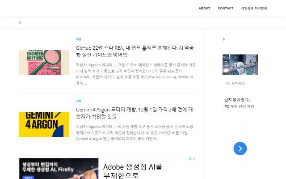
Task: Open the Gemini 4 Argon article title
Action: point(135,113)
